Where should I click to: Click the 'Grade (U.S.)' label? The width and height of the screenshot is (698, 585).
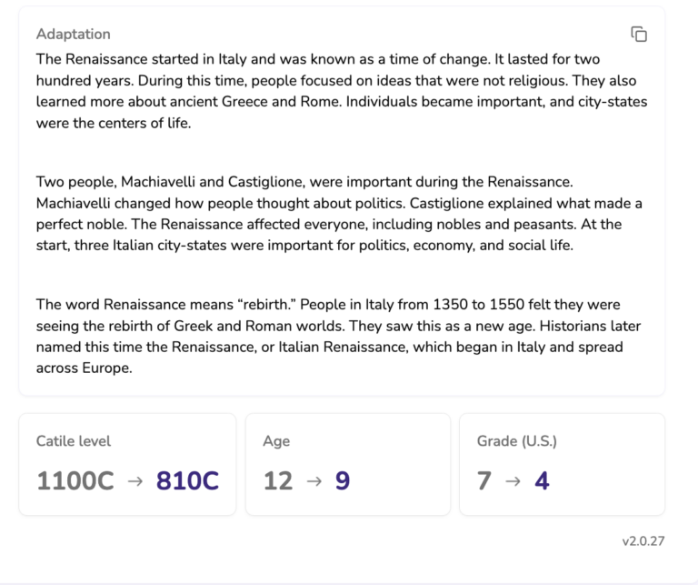click(x=516, y=441)
